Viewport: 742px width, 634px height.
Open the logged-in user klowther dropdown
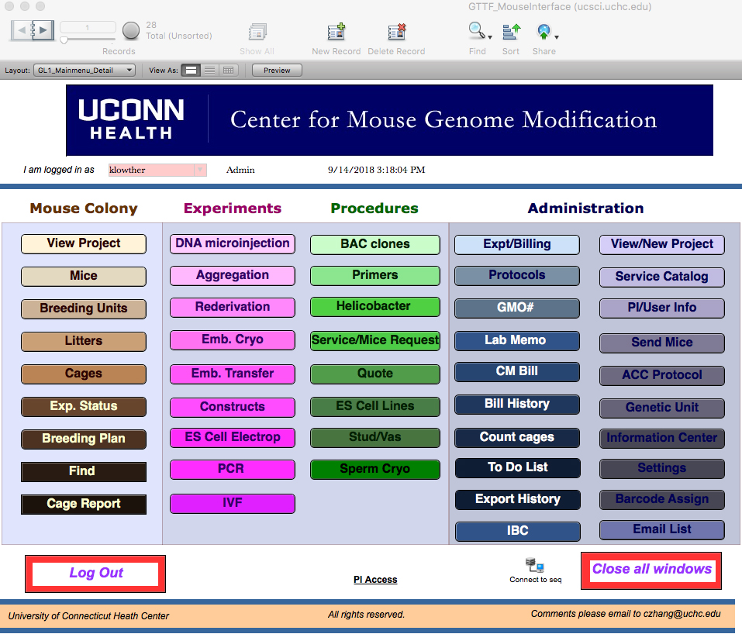pos(157,170)
